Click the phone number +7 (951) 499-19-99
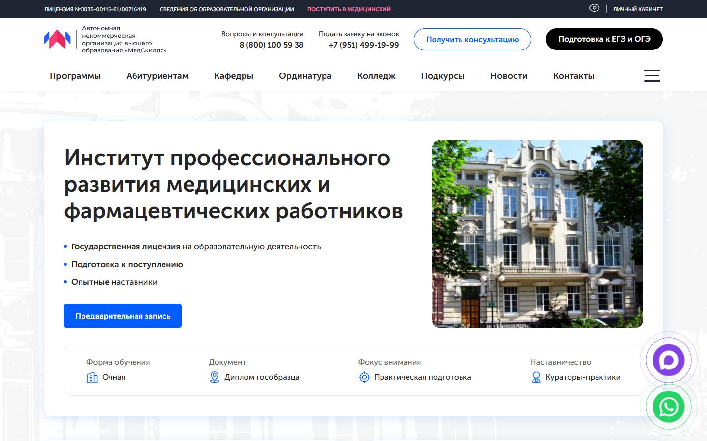Screen dimensions: 707x441 pyautogui.click(x=364, y=45)
